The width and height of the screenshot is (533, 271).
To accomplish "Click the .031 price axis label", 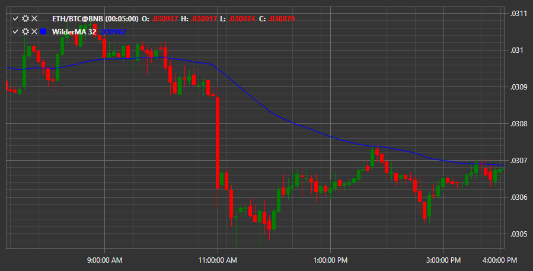I will point(516,50).
